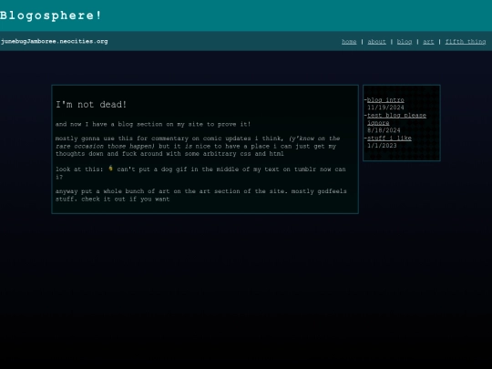This screenshot has width=492, height=369.
Task: Visit the art section link
Action: pos(428,41)
